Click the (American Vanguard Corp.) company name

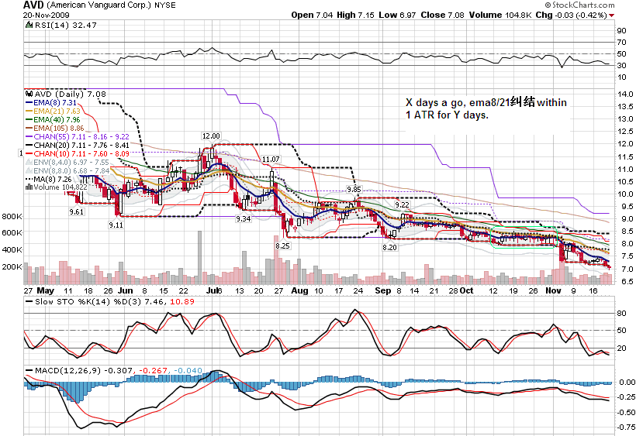[99, 5]
